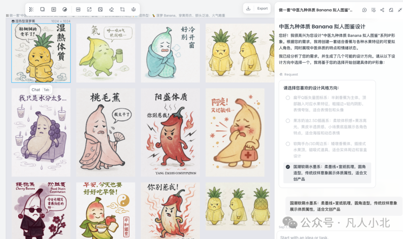Share the conversation via share icon
This screenshot has height=239, width=403.
click(382, 10)
